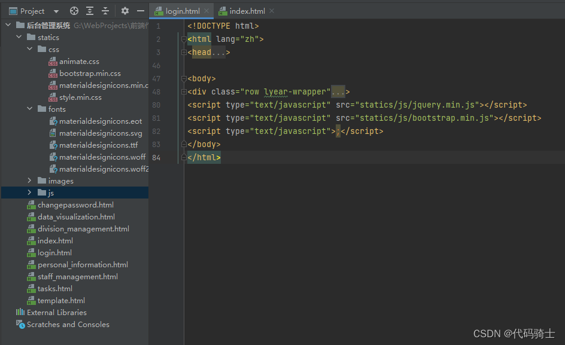Click the Scratches and Consoles icon
This screenshot has height=345, width=565.
(20, 324)
